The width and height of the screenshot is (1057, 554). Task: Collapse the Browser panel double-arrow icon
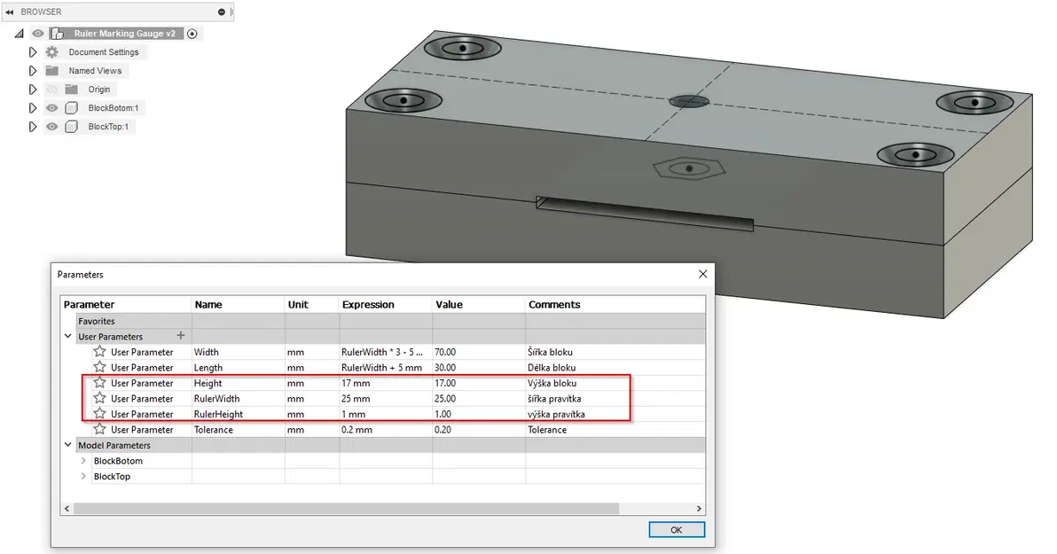click(10, 12)
